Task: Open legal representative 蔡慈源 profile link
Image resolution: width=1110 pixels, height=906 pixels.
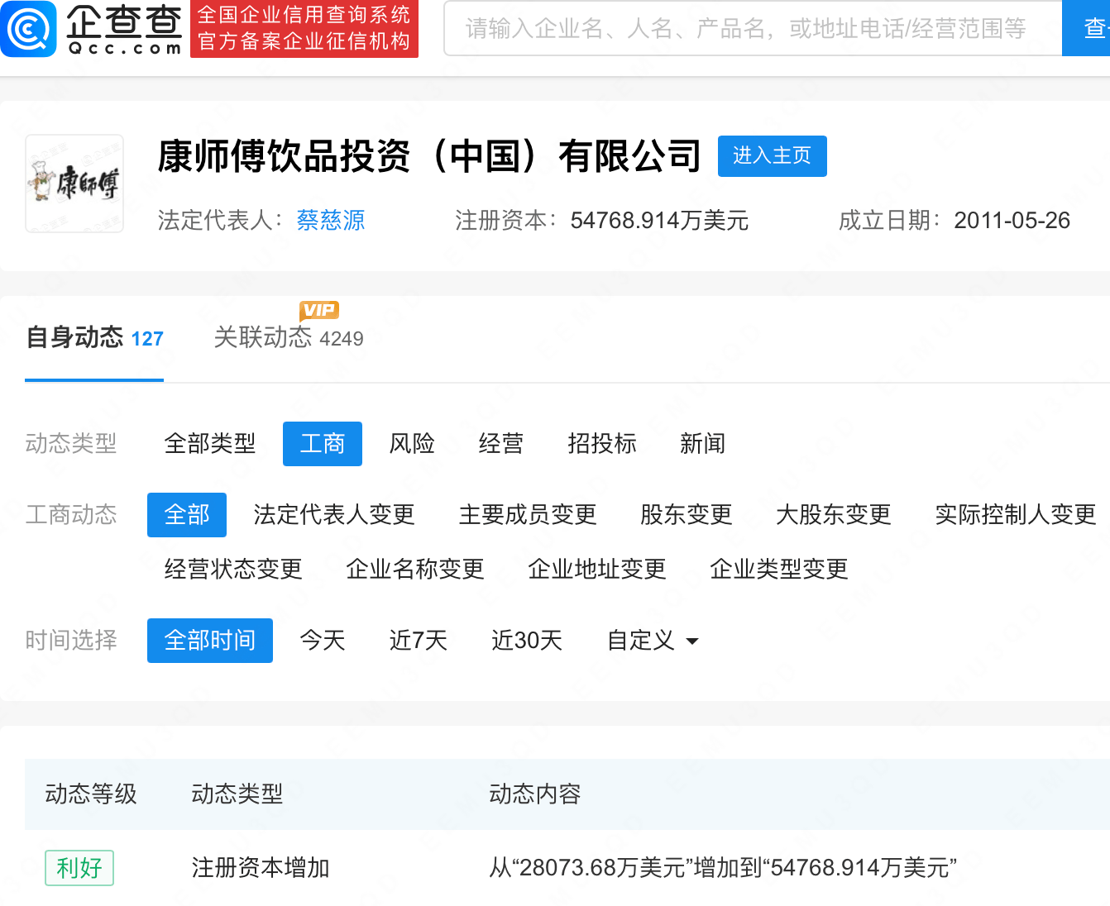Action: [x=330, y=221]
